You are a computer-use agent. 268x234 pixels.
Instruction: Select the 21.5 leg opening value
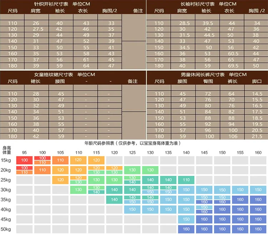[257, 136]
